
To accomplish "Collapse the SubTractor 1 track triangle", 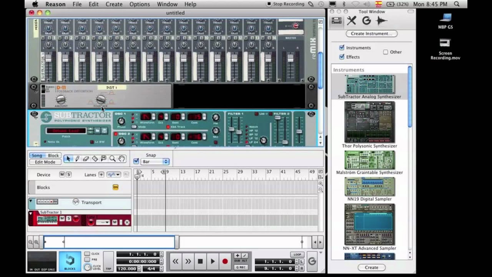I will tap(30, 213).
